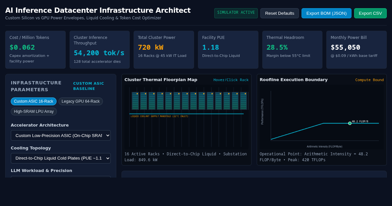
Task: Click the Infrastructure Parameters panel heading
Action: (x=36, y=86)
